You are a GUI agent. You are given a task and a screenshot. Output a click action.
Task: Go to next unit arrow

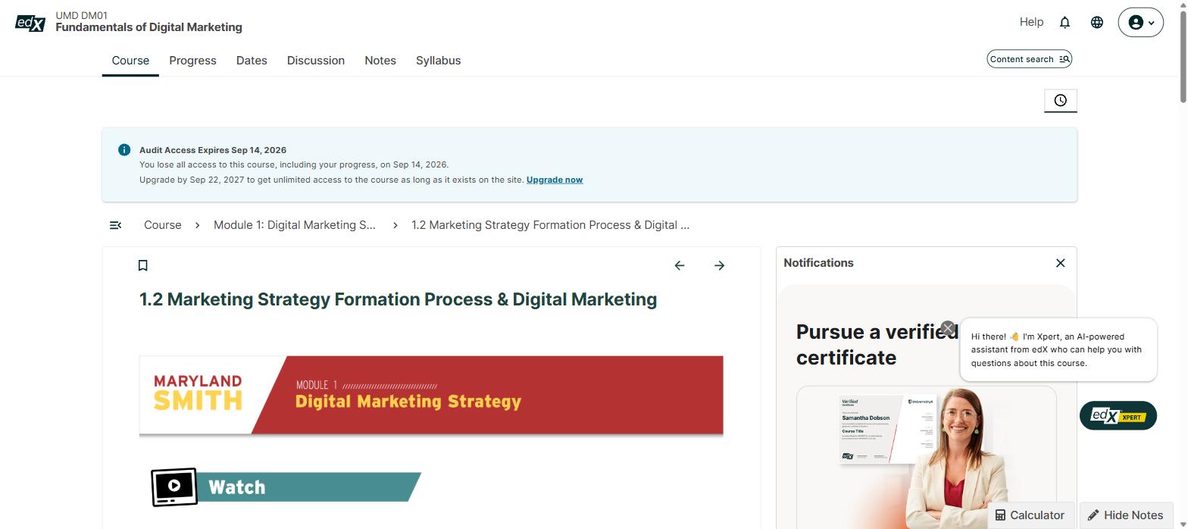tap(719, 265)
